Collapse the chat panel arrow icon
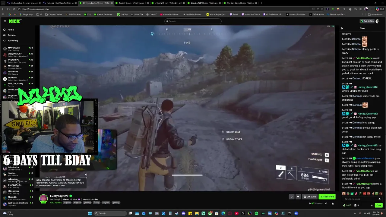This screenshot has width=386, height=217. (342, 28)
